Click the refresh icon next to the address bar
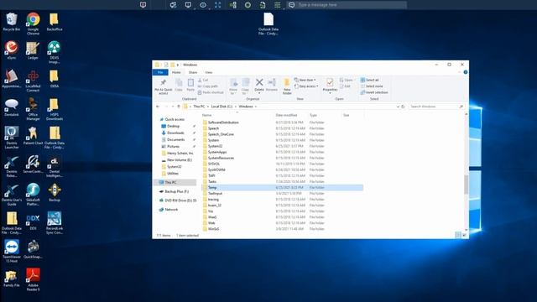 pos(403,107)
